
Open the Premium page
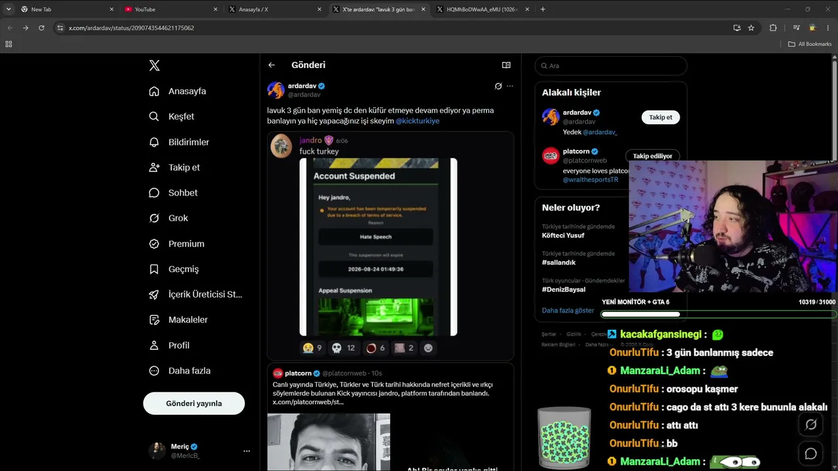176,243
